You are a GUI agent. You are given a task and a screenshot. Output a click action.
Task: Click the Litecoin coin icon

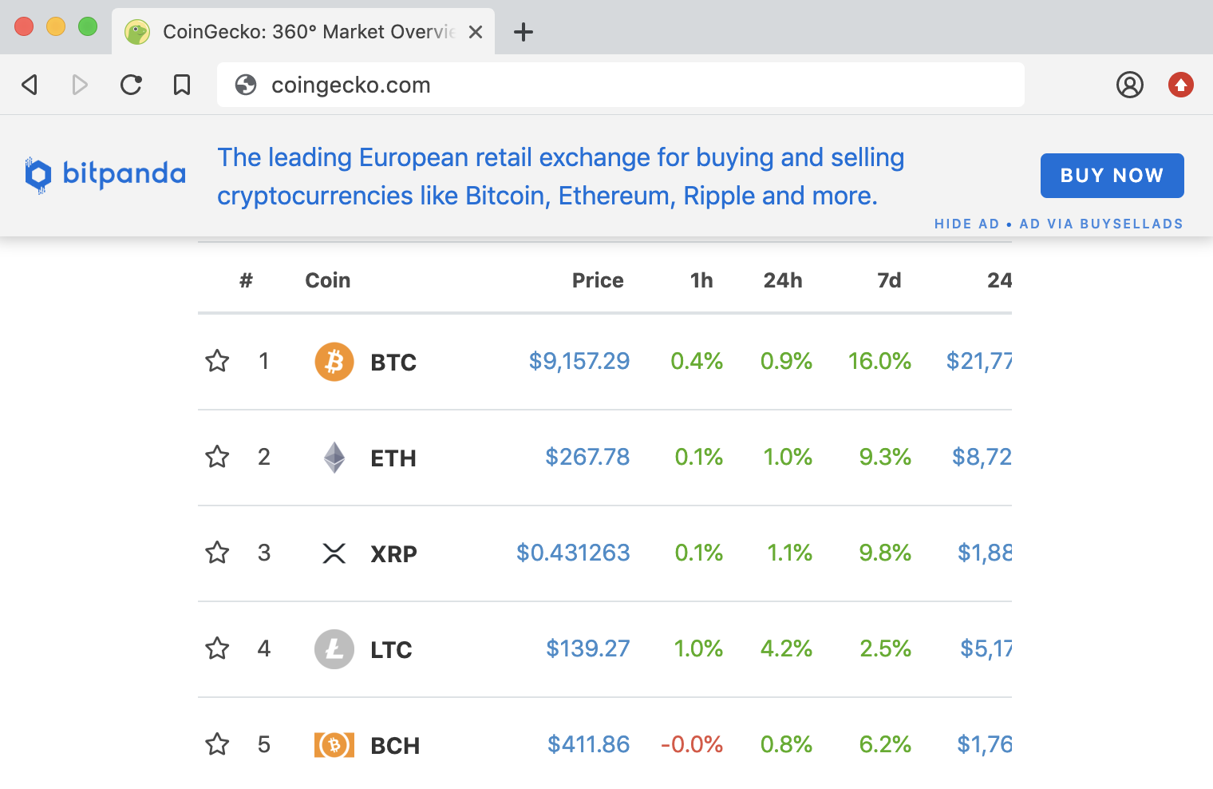334,649
